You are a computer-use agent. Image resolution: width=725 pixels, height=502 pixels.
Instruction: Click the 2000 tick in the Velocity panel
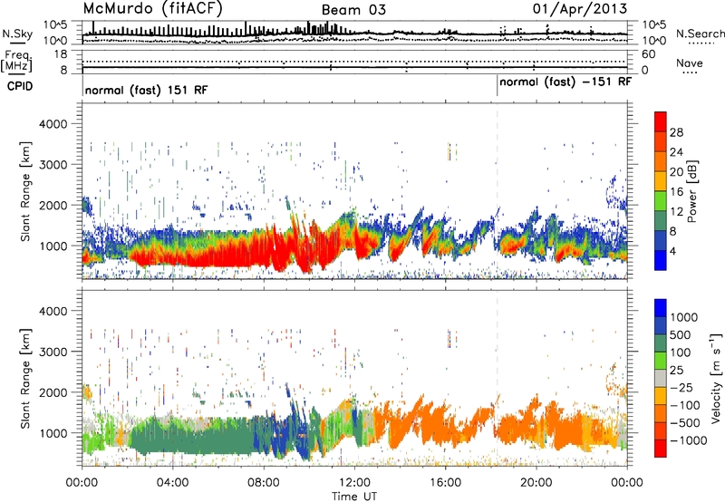pos(53,392)
